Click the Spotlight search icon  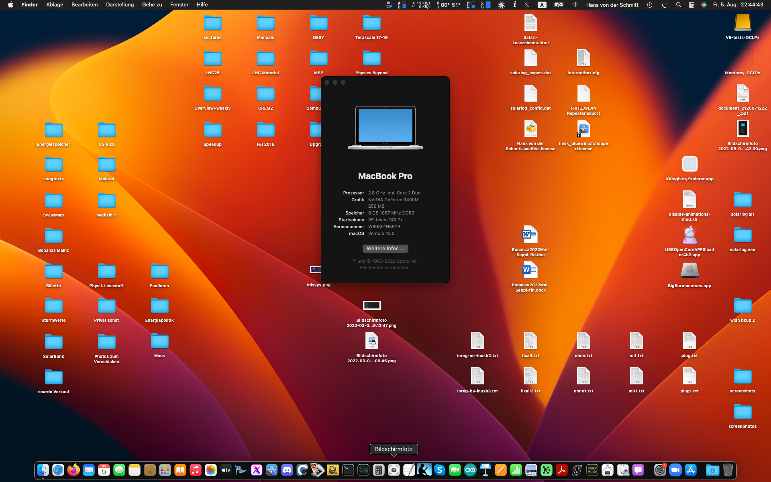click(679, 5)
